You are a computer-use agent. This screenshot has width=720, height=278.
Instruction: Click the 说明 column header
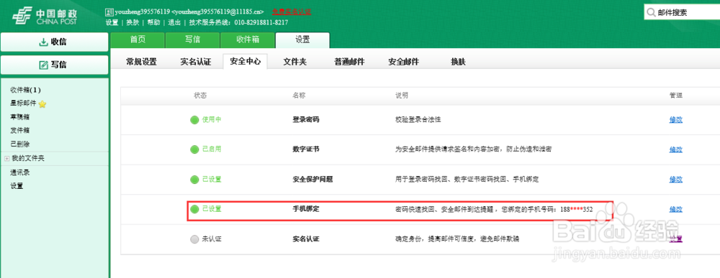click(x=402, y=96)
